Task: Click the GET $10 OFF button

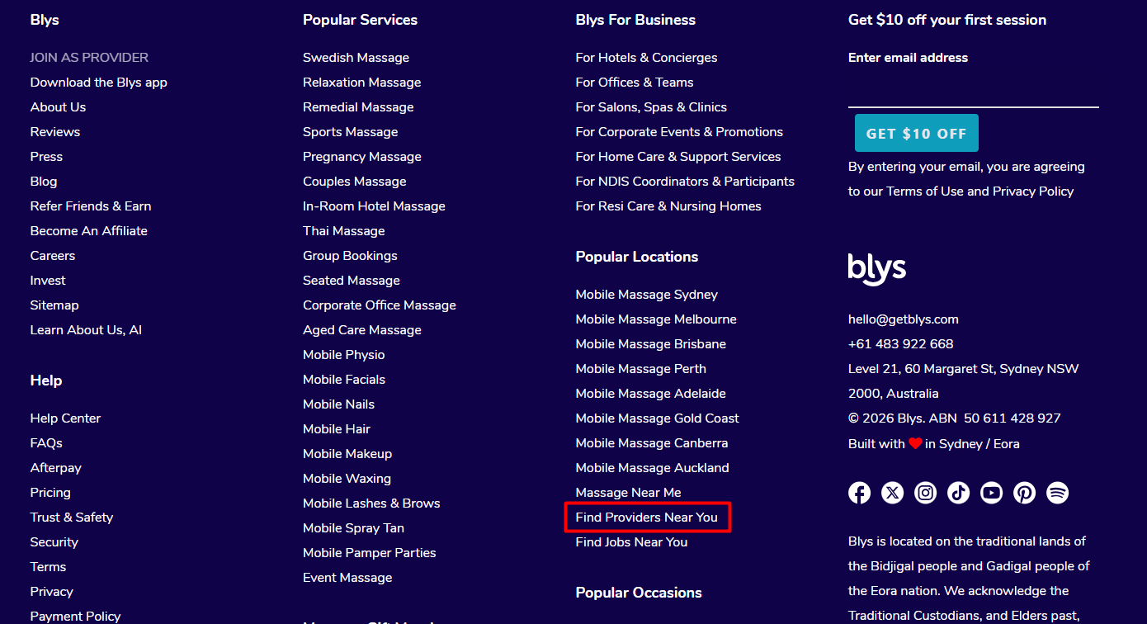Action: tap(917, 133)
